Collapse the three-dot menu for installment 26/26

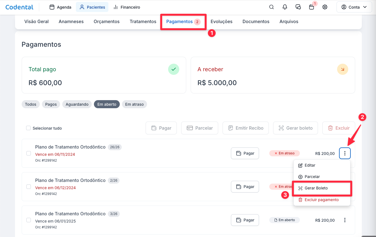tap(345, 153)
